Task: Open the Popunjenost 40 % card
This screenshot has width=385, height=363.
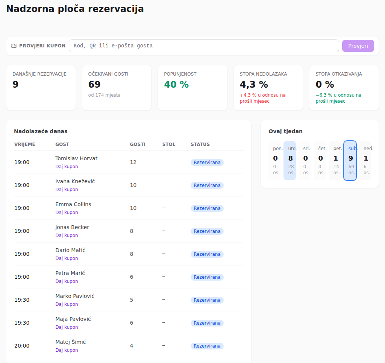Action: [x=192, y=88]
